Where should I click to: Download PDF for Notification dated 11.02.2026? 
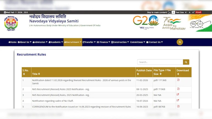click(178, 80)
